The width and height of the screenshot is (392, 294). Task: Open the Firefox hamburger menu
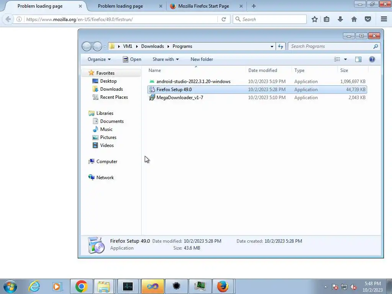coord(384,19)
